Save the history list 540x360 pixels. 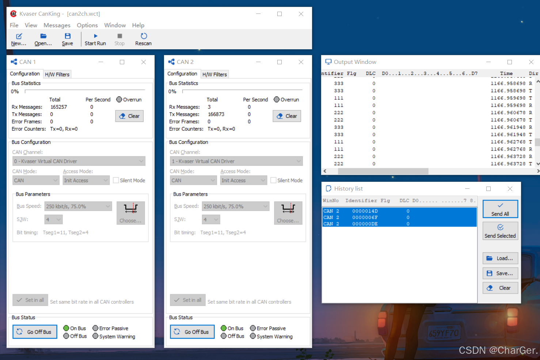500,273
